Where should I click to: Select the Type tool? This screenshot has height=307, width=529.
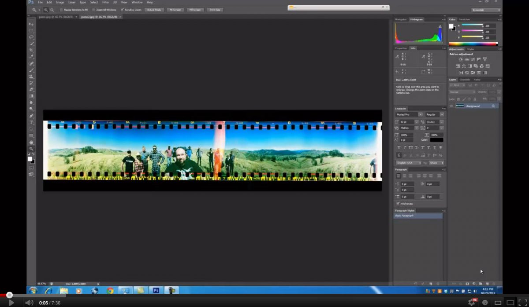tap(31, 122)
